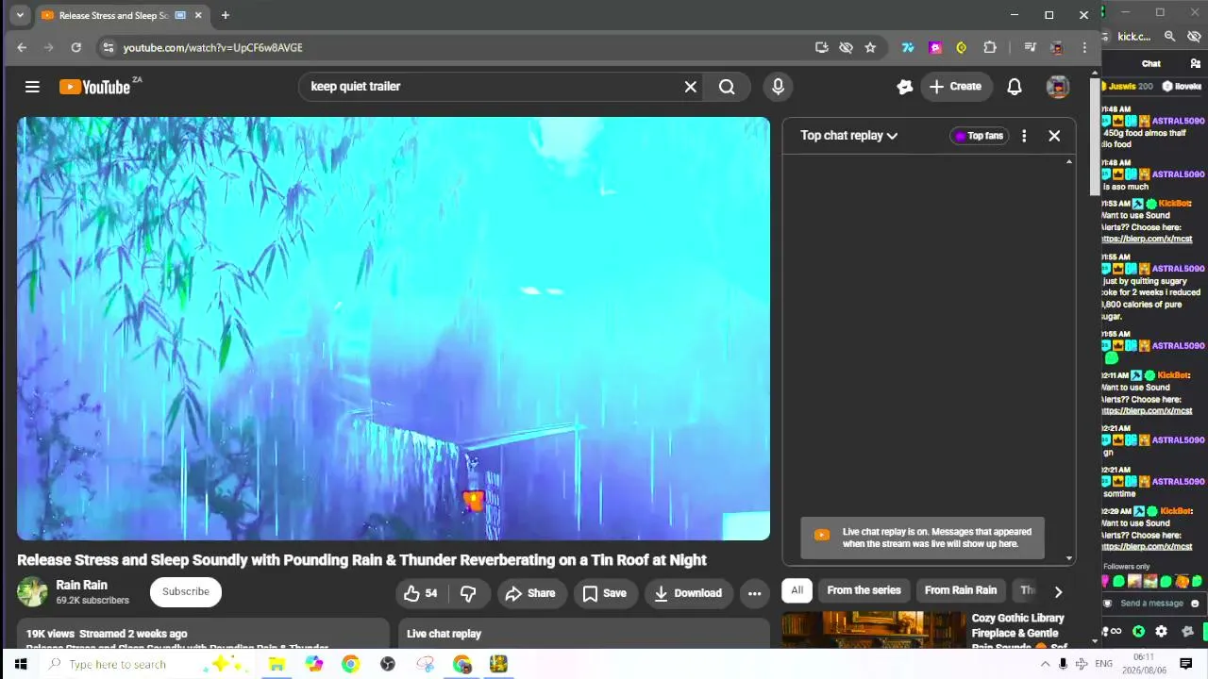The width and height of the screenshot is (1208, 679).
Task: Install app icon in the address bar
Action: click(822, 47)
